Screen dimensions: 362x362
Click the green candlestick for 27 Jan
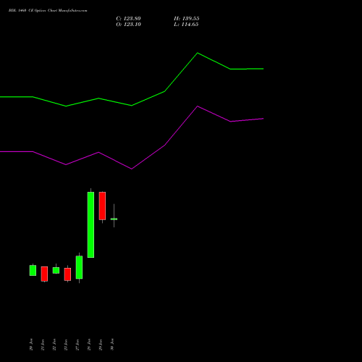[x=79, y=267]
